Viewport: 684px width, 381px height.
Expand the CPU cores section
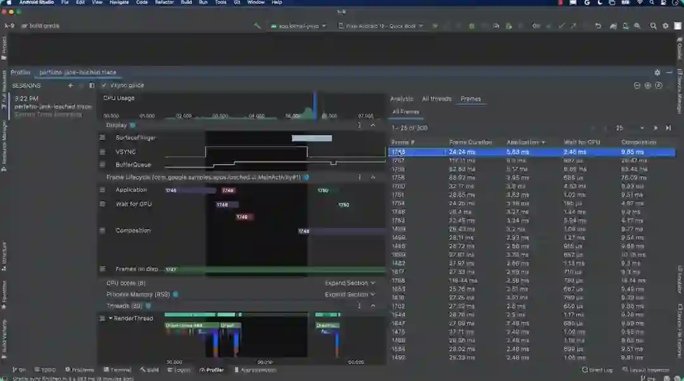pyautogui.click(x=350, y=283)
